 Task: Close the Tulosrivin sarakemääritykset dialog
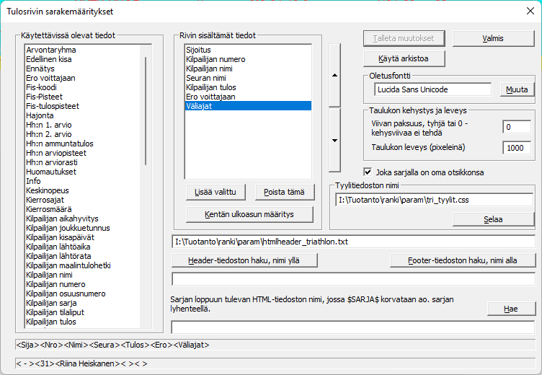click(x=529, y=12)
